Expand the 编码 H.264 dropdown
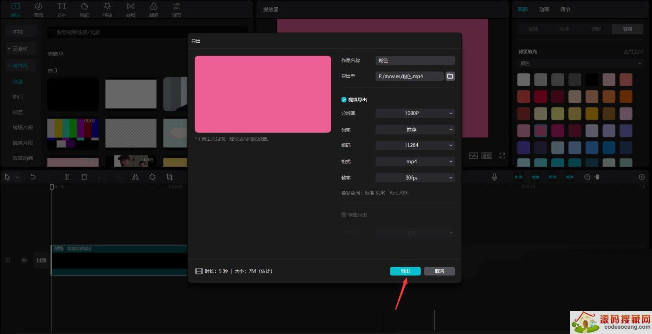The image size is (652, 334). [x=415, y=145]
